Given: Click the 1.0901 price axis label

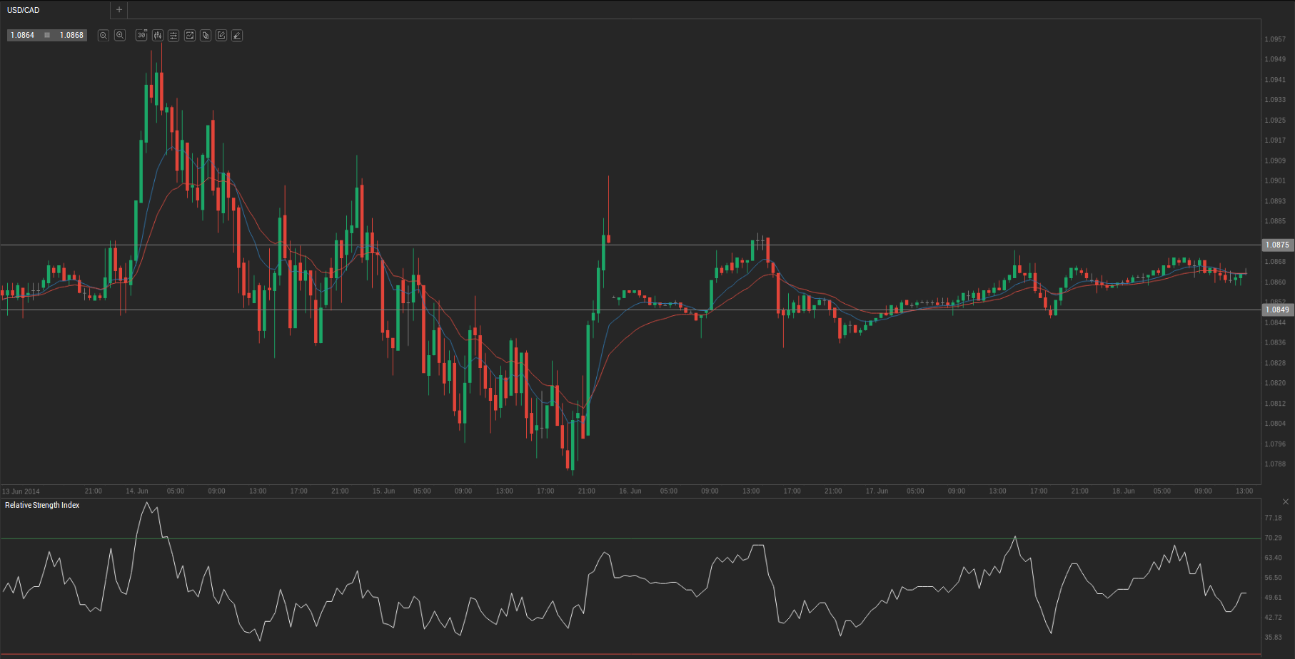Looking at the screenshot, I should point(1275,181).
